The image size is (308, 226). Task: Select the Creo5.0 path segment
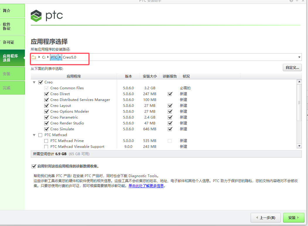tap(70, 57)
